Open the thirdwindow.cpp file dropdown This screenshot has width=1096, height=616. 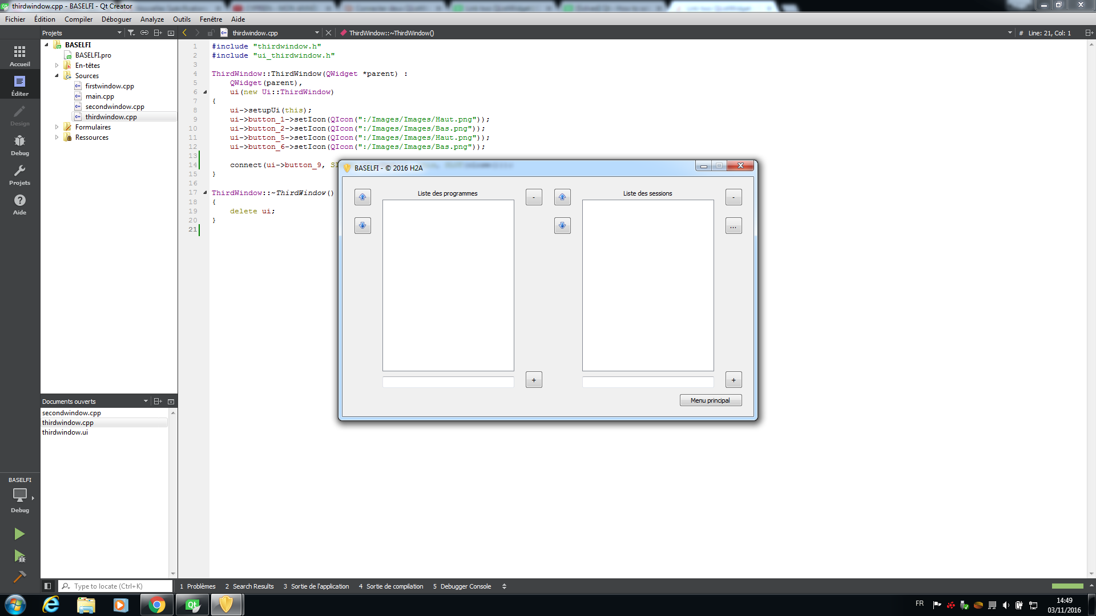[317, 33]
